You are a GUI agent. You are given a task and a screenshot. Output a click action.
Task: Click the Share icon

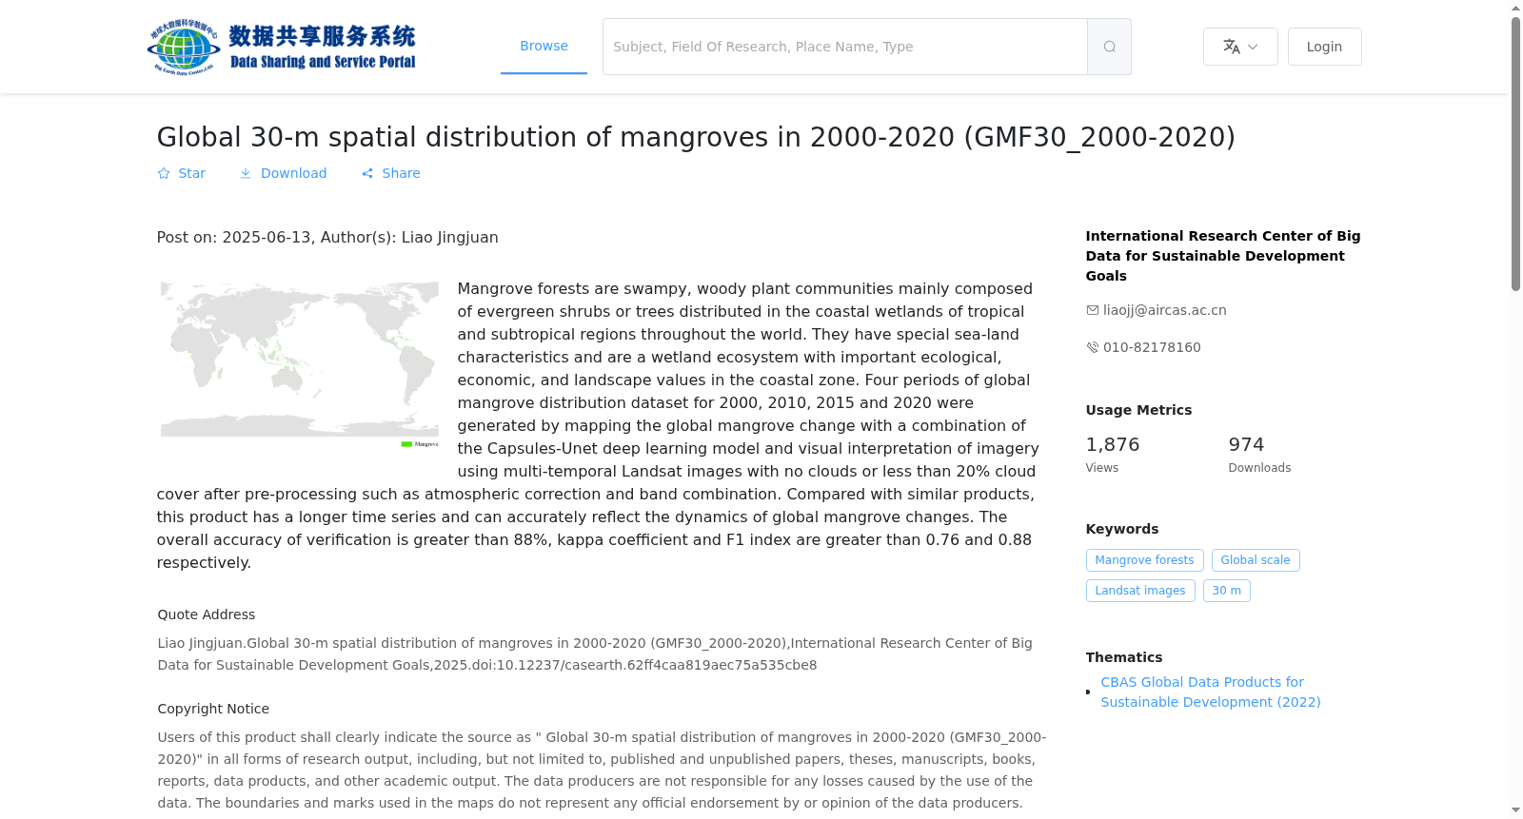click(367, 173)
